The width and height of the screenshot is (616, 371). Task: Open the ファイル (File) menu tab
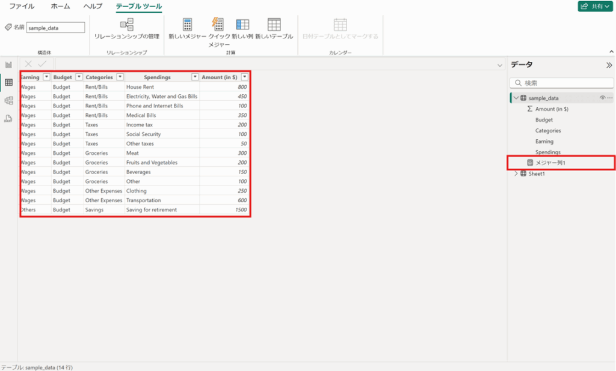[22, 6]
